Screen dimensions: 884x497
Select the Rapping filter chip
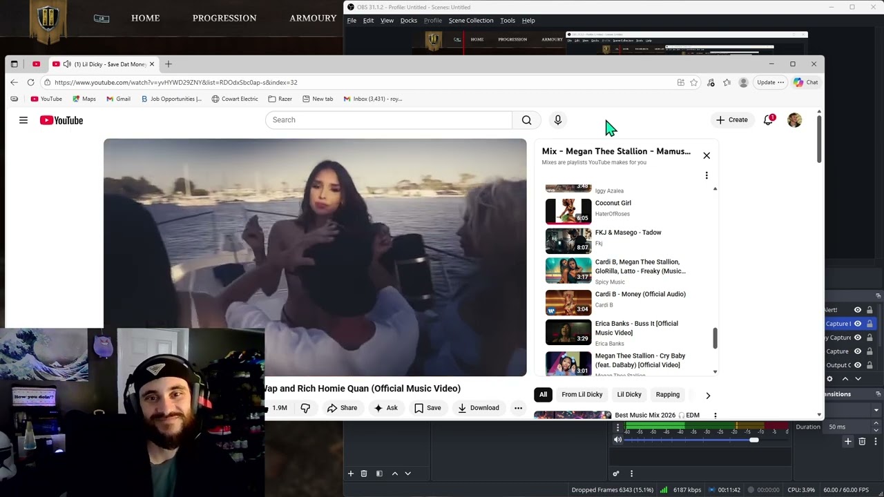coord(668,395)
